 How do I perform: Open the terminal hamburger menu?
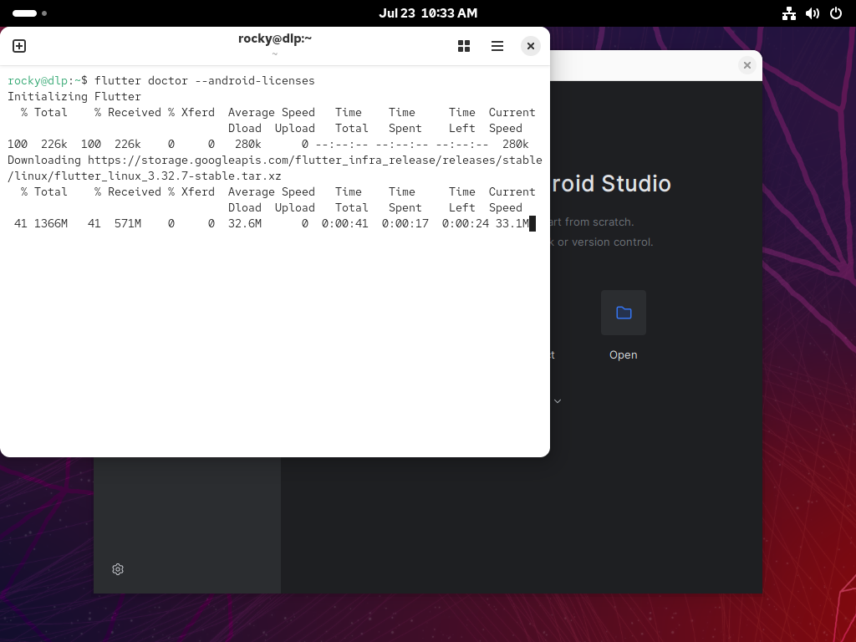(x=497, y=46)
